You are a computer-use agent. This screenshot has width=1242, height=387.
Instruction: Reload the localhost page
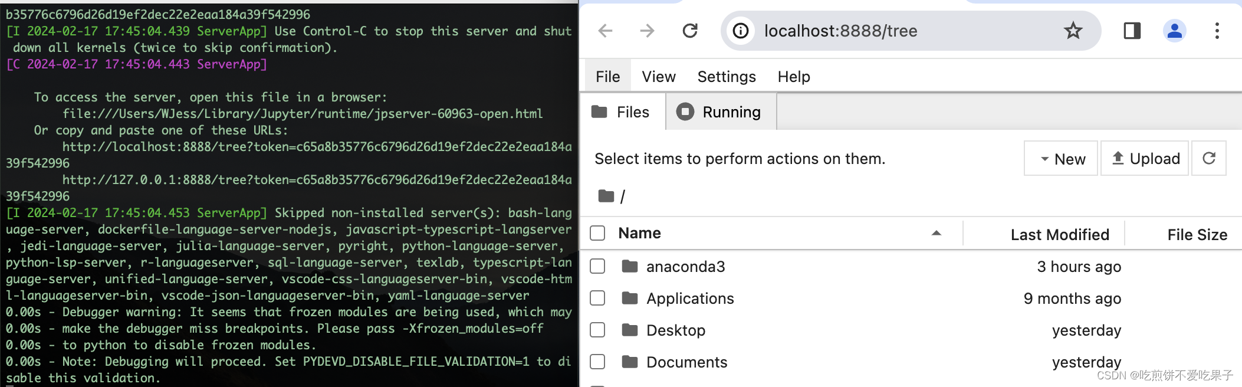[689, 31]
